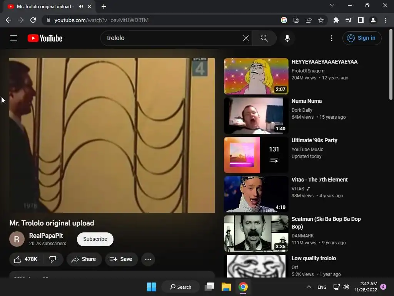Show hidden system tray icons
This screenshot has height=296, width=394.
click(309, 287)
